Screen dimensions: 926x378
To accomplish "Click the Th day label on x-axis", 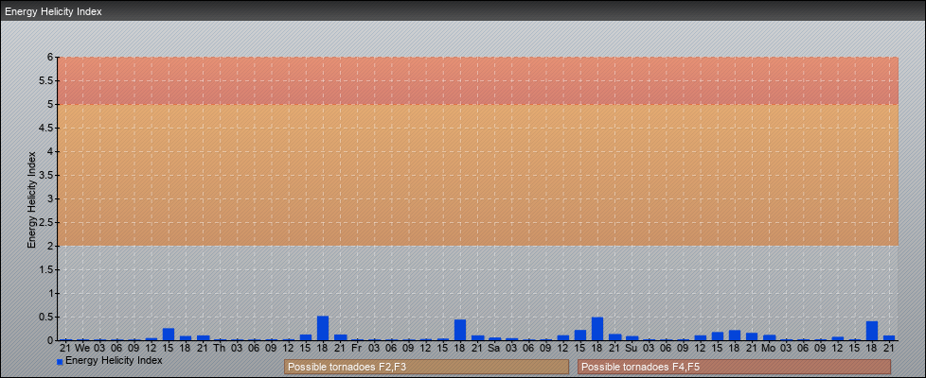I will [x=220, y=348].
